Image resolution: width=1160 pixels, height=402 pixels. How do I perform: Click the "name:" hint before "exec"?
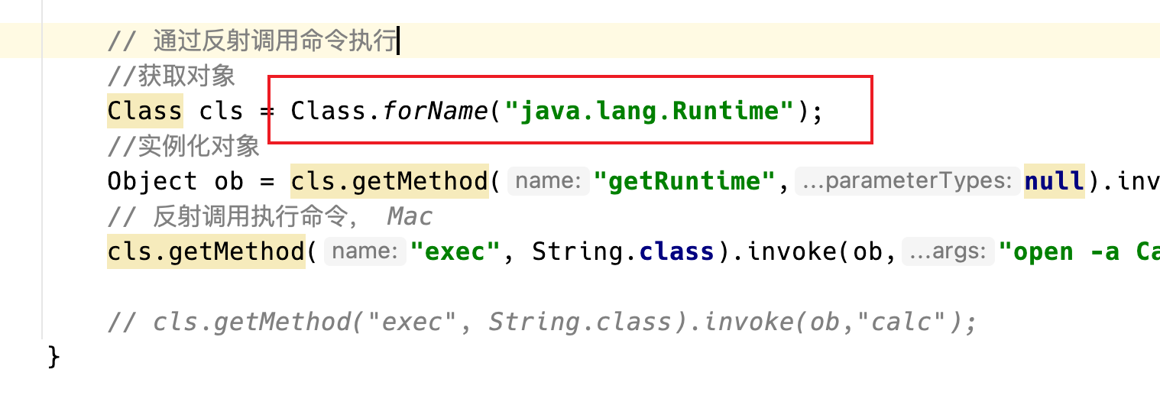pos(365,252)
